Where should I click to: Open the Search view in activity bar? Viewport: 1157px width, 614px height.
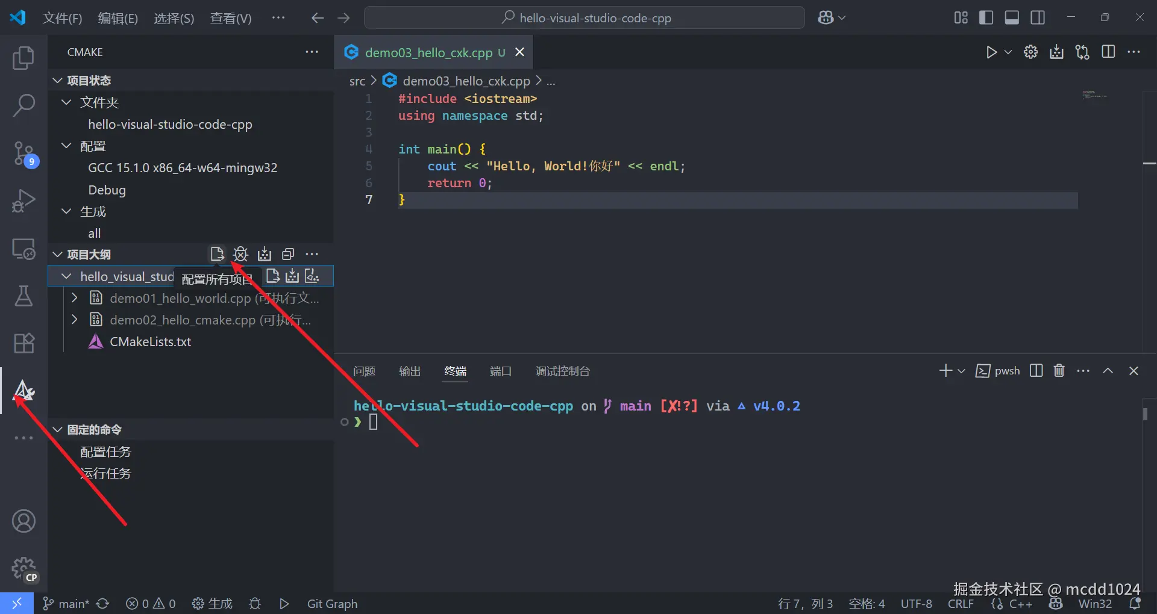pos(24,105)
